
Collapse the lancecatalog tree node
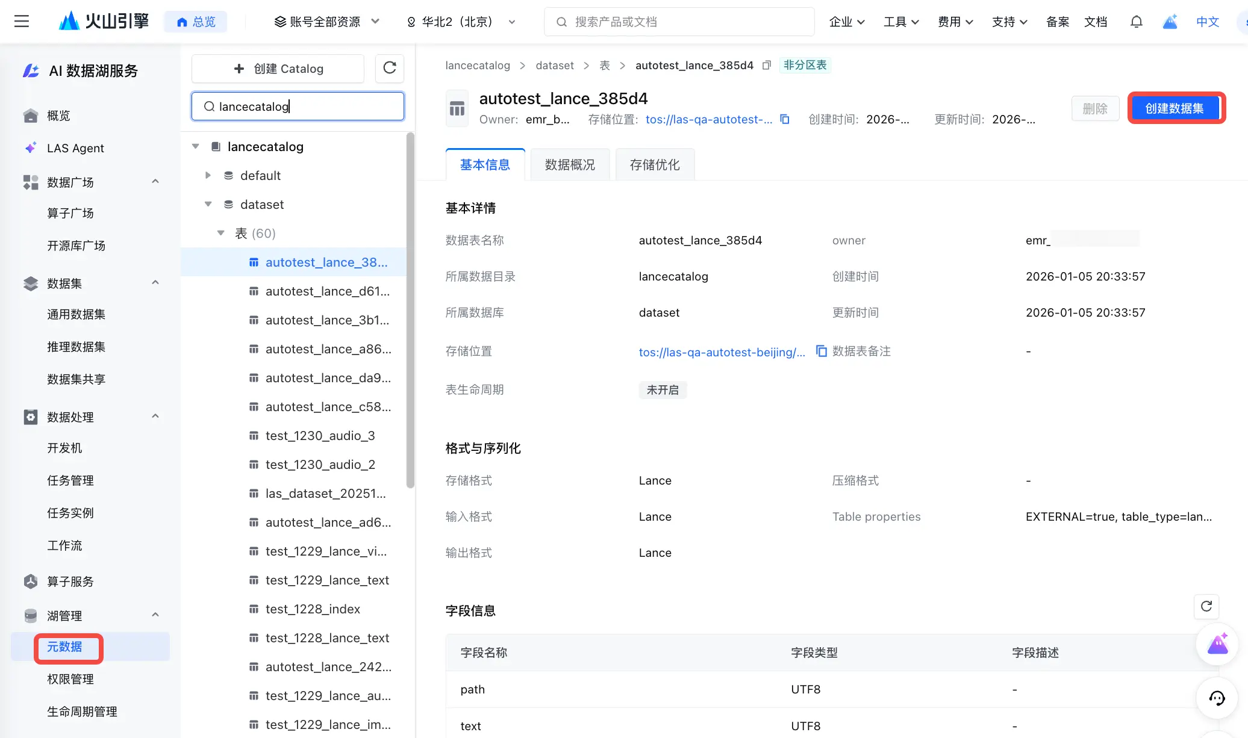[x=195, y=147]
